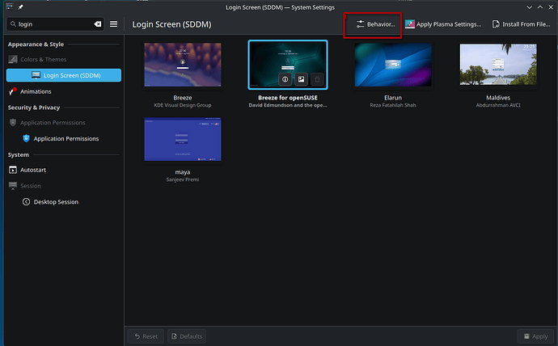Change background image of selected theme
This screenshot has width=558, height=346.
click(301, 79)
